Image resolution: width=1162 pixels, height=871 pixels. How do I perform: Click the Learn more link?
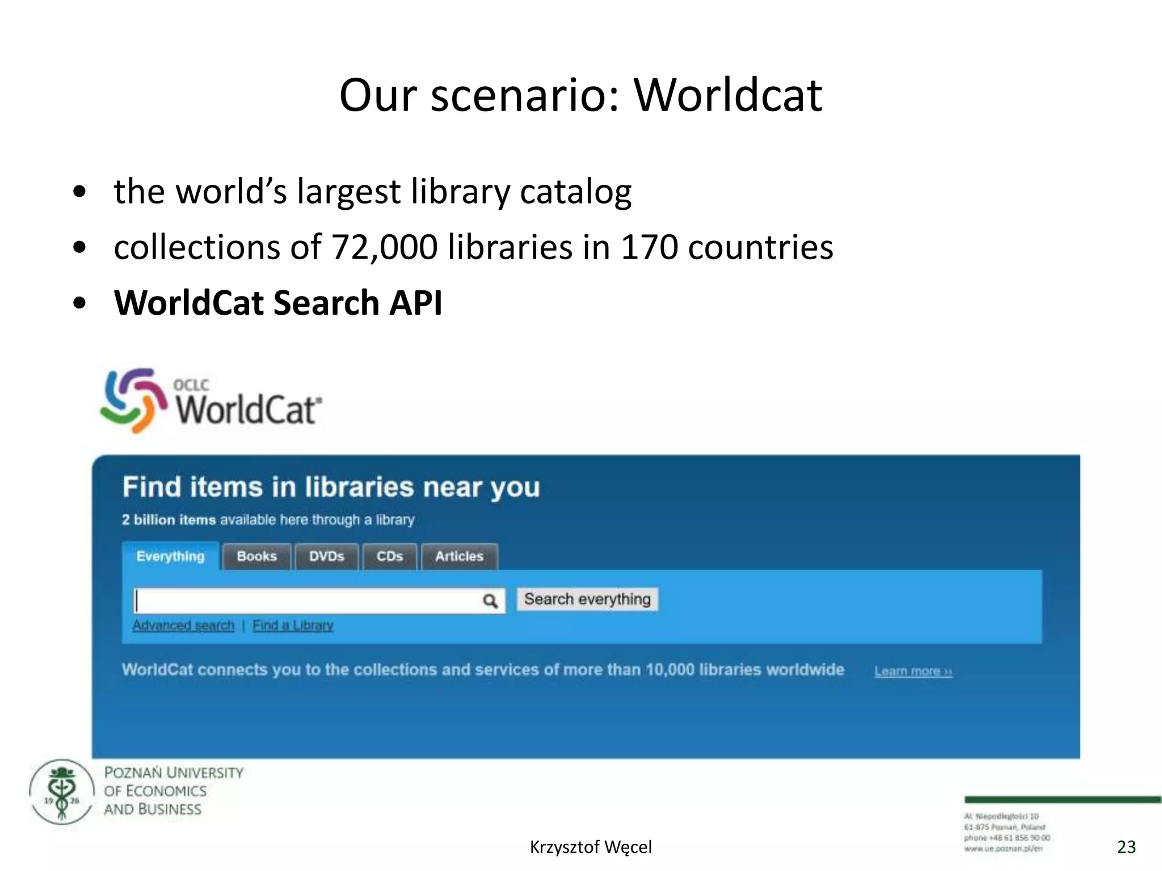913,671
